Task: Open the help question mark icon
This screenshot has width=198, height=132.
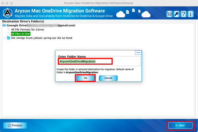Action: 183,14
